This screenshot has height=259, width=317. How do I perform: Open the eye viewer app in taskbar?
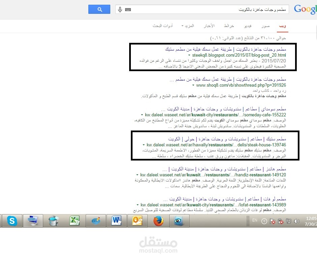[x=179, y=221]
